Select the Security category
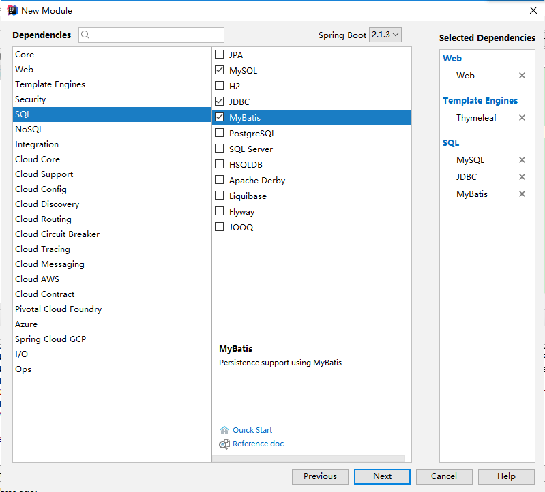This screenshot has width=545, height=492. pyautogui.click(x=112, y=99)
